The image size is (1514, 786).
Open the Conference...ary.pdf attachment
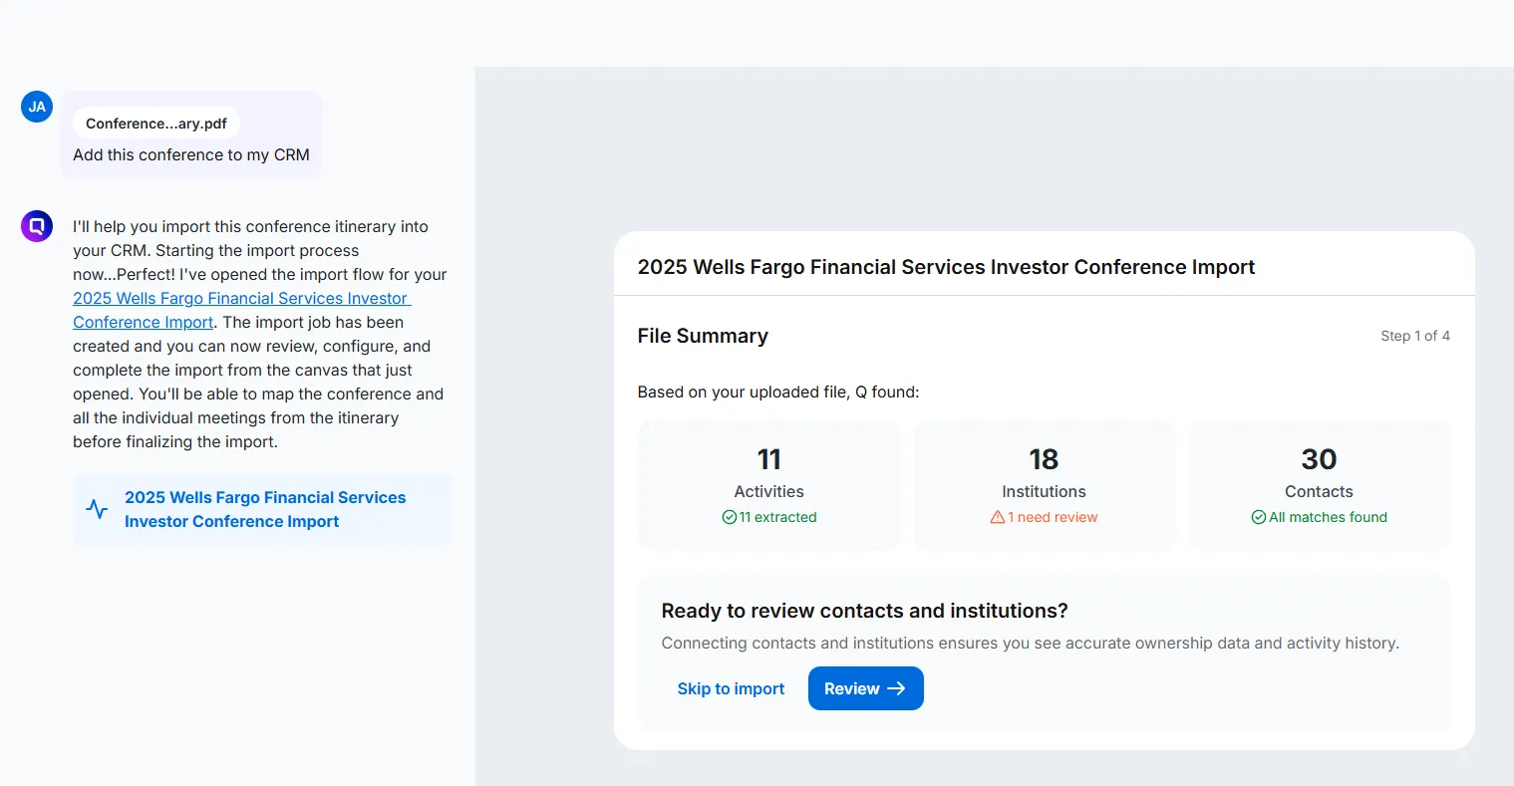pyautogui.click(x=156, y=124)
